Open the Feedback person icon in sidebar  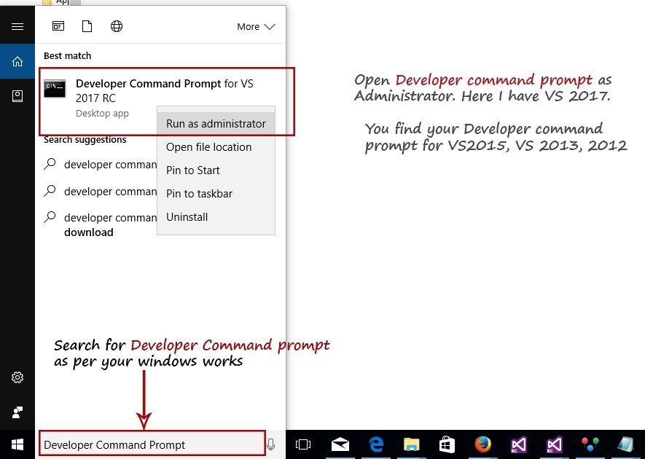click(x=17, y=412)
